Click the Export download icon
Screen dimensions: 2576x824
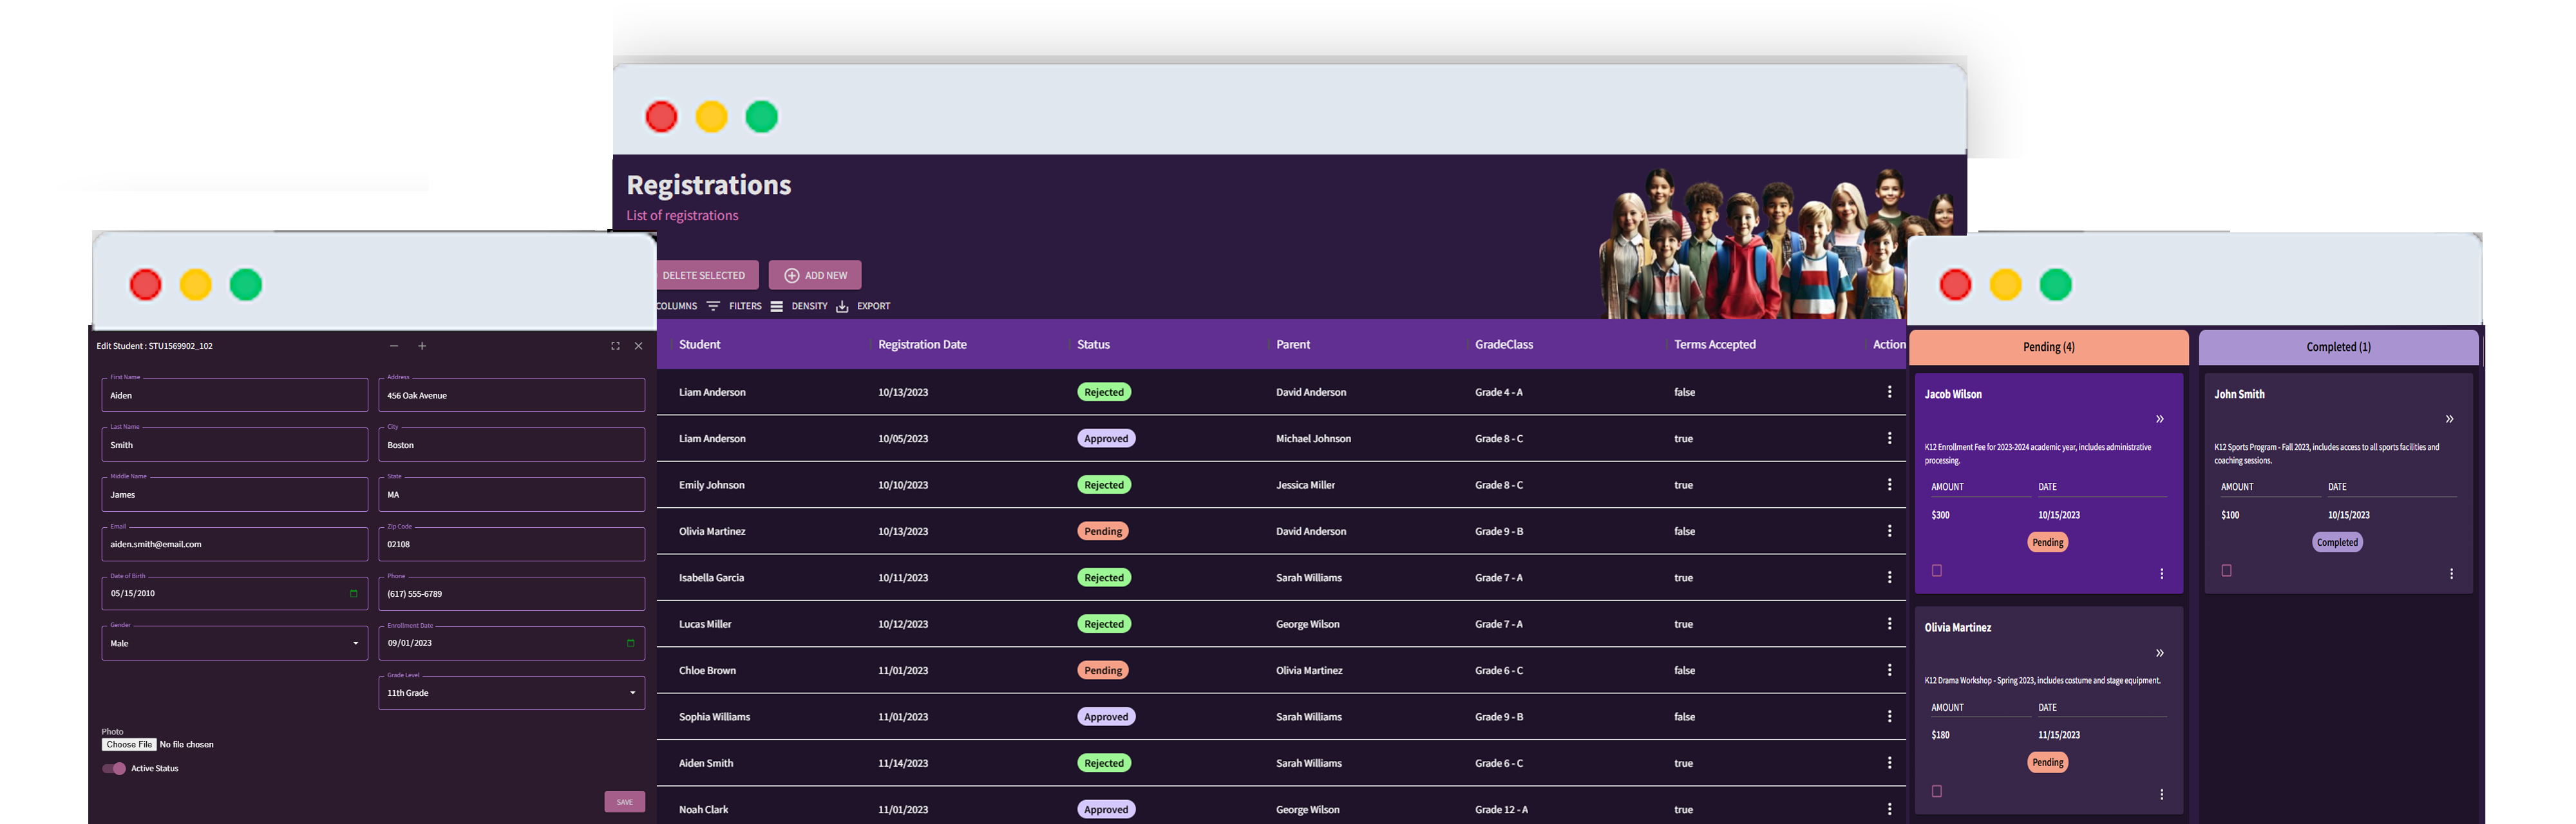tap(842, 306)
